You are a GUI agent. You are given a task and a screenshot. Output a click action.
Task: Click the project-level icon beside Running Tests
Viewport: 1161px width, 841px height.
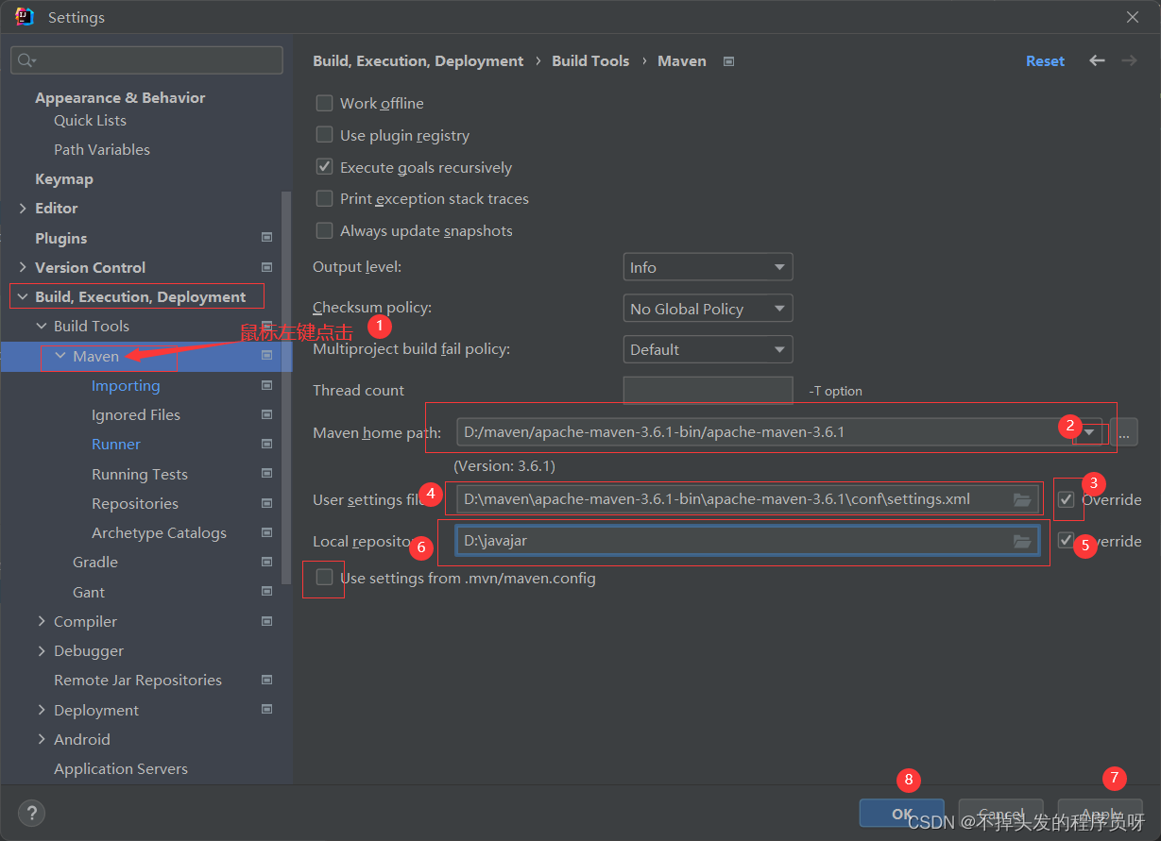[x=266, y=474]
